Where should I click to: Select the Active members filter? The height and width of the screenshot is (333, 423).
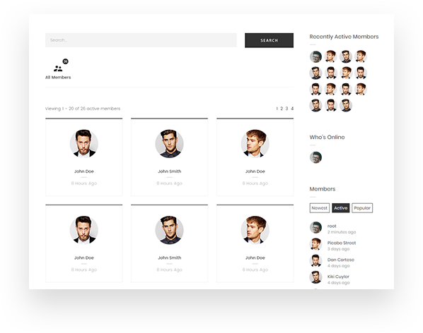(341, 208)
